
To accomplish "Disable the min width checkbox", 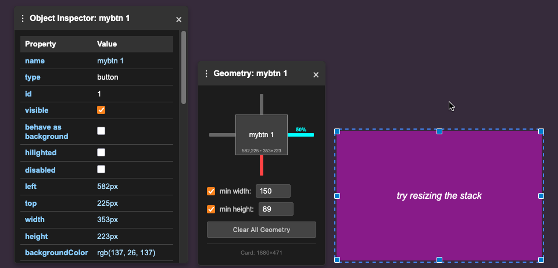I will pyautogui.click(x=211, y=191).
